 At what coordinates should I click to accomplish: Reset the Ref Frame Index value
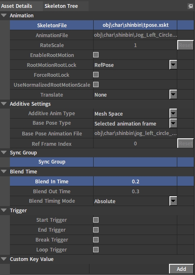[186, 143]
